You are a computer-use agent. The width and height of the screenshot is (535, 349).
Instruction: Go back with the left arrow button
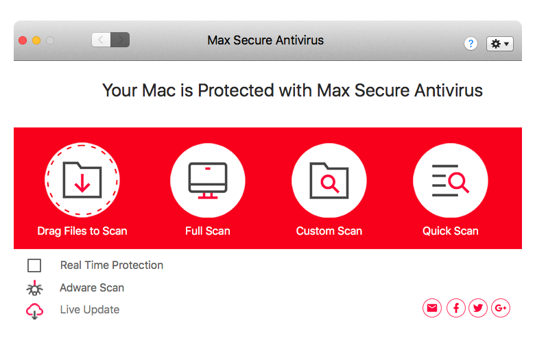point(101,40)
